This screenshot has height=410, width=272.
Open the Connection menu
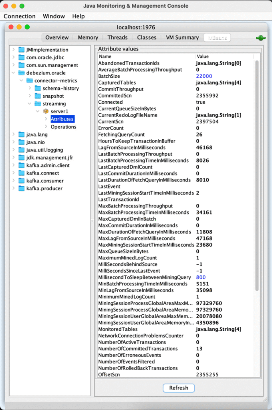(20, 16)
